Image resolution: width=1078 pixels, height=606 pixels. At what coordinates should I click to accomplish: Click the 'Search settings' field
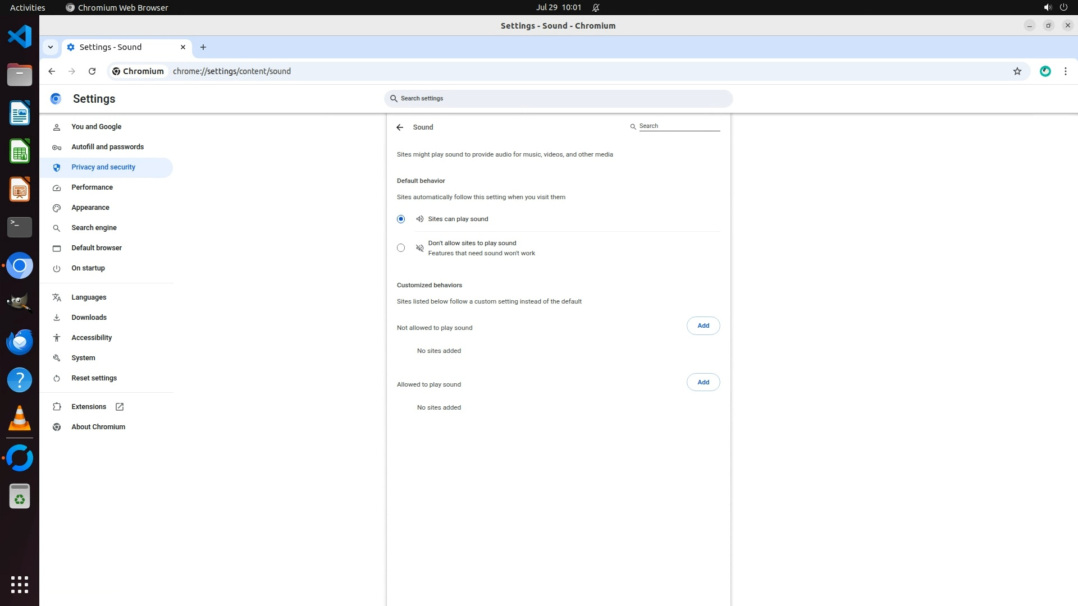[559, 98]
